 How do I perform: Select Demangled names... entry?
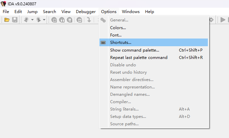(154, 94)
